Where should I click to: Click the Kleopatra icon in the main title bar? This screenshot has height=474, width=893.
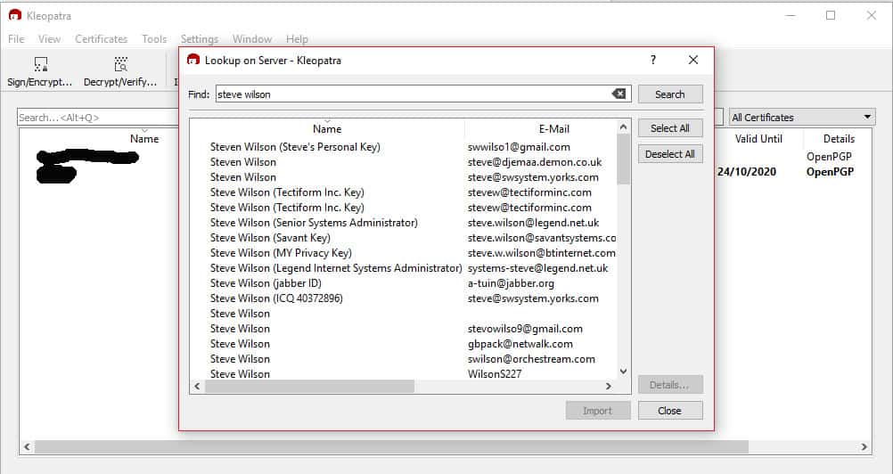click(x=15, y=15)
